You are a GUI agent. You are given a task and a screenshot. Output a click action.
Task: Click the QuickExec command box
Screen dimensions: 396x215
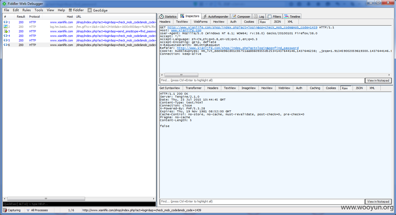point(79,204)
